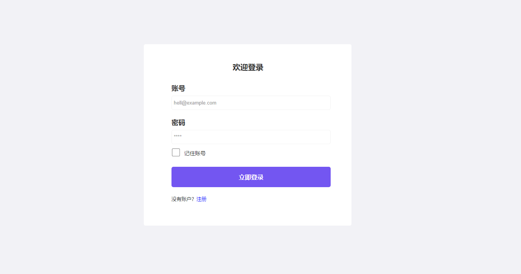Click the **** placeholder in password box
Image resolution: width=521 pixels, height=274 pixels.
click(x=178, y=137)
